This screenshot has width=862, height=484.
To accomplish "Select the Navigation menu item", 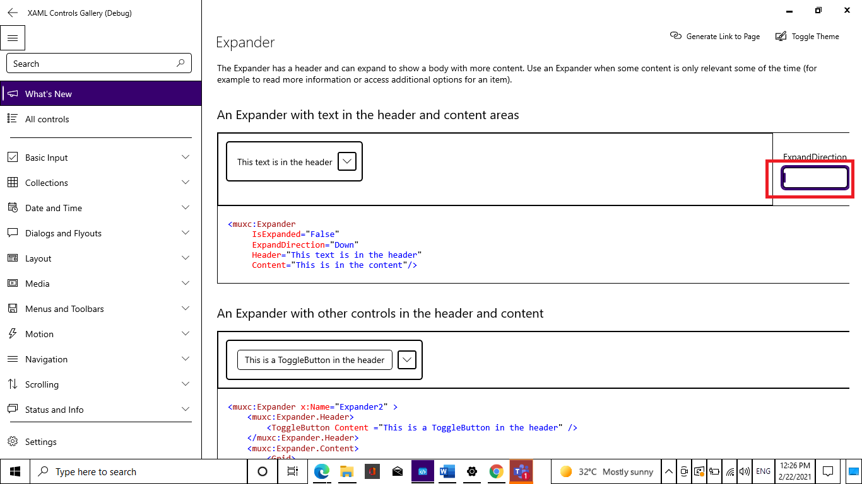I will (x=101, y=359).
